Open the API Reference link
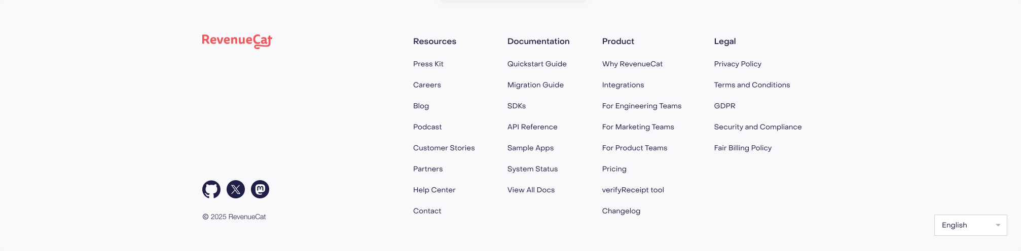The image size is (1021, 251). (532, 127)
